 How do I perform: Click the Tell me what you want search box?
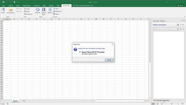point(83,6)
